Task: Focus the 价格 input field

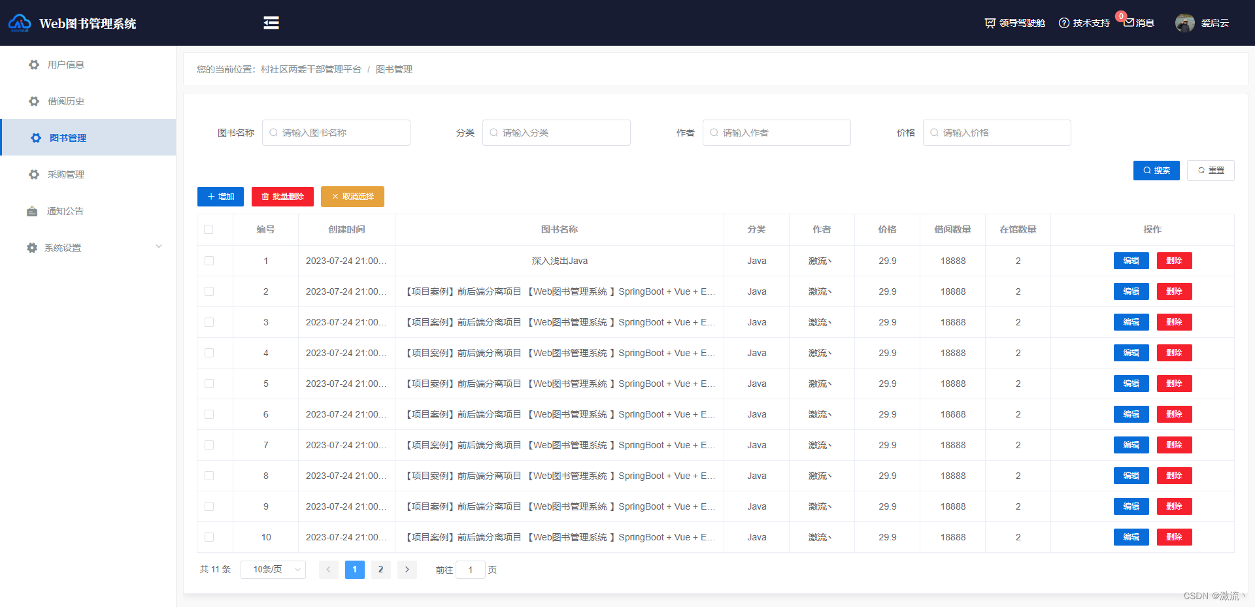Action: [997, 133]
